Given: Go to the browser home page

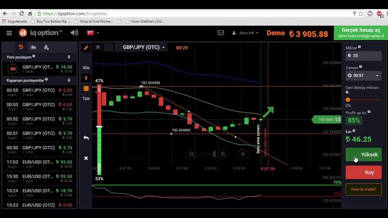Looking at the screenshot, I should pos(30,14).
